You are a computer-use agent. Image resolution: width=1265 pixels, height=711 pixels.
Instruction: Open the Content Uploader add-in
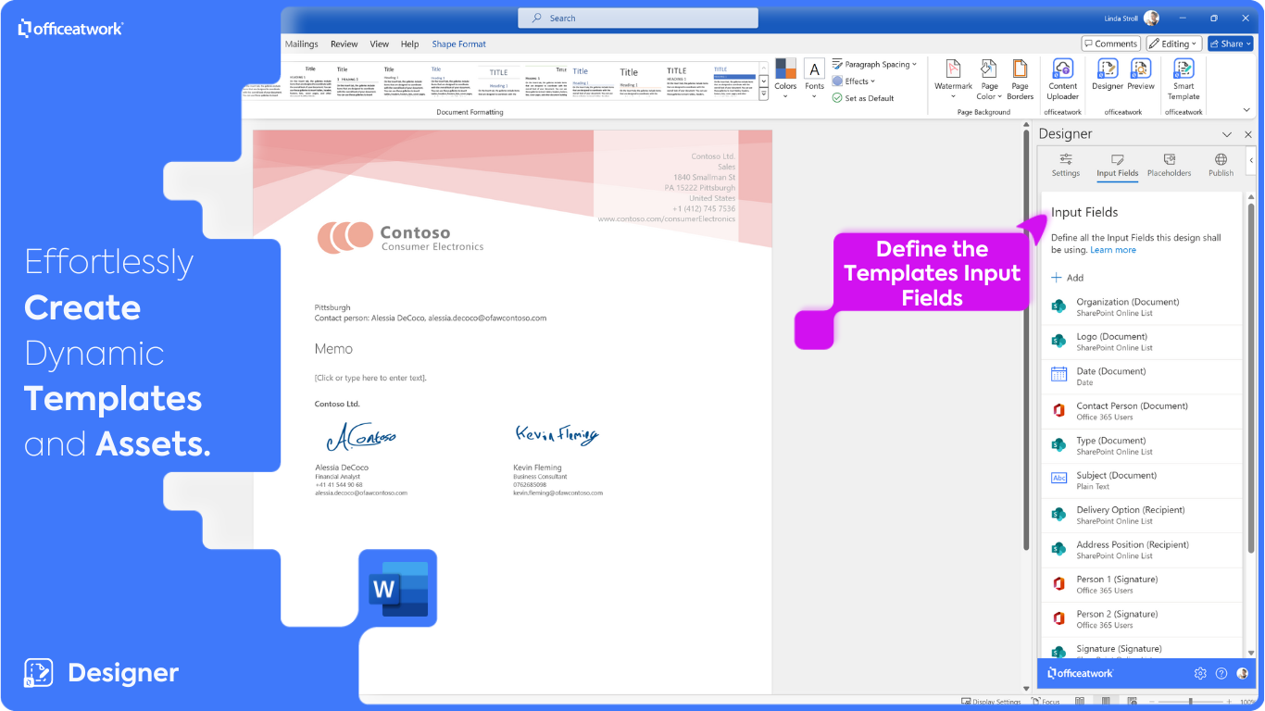point(1062,79)
